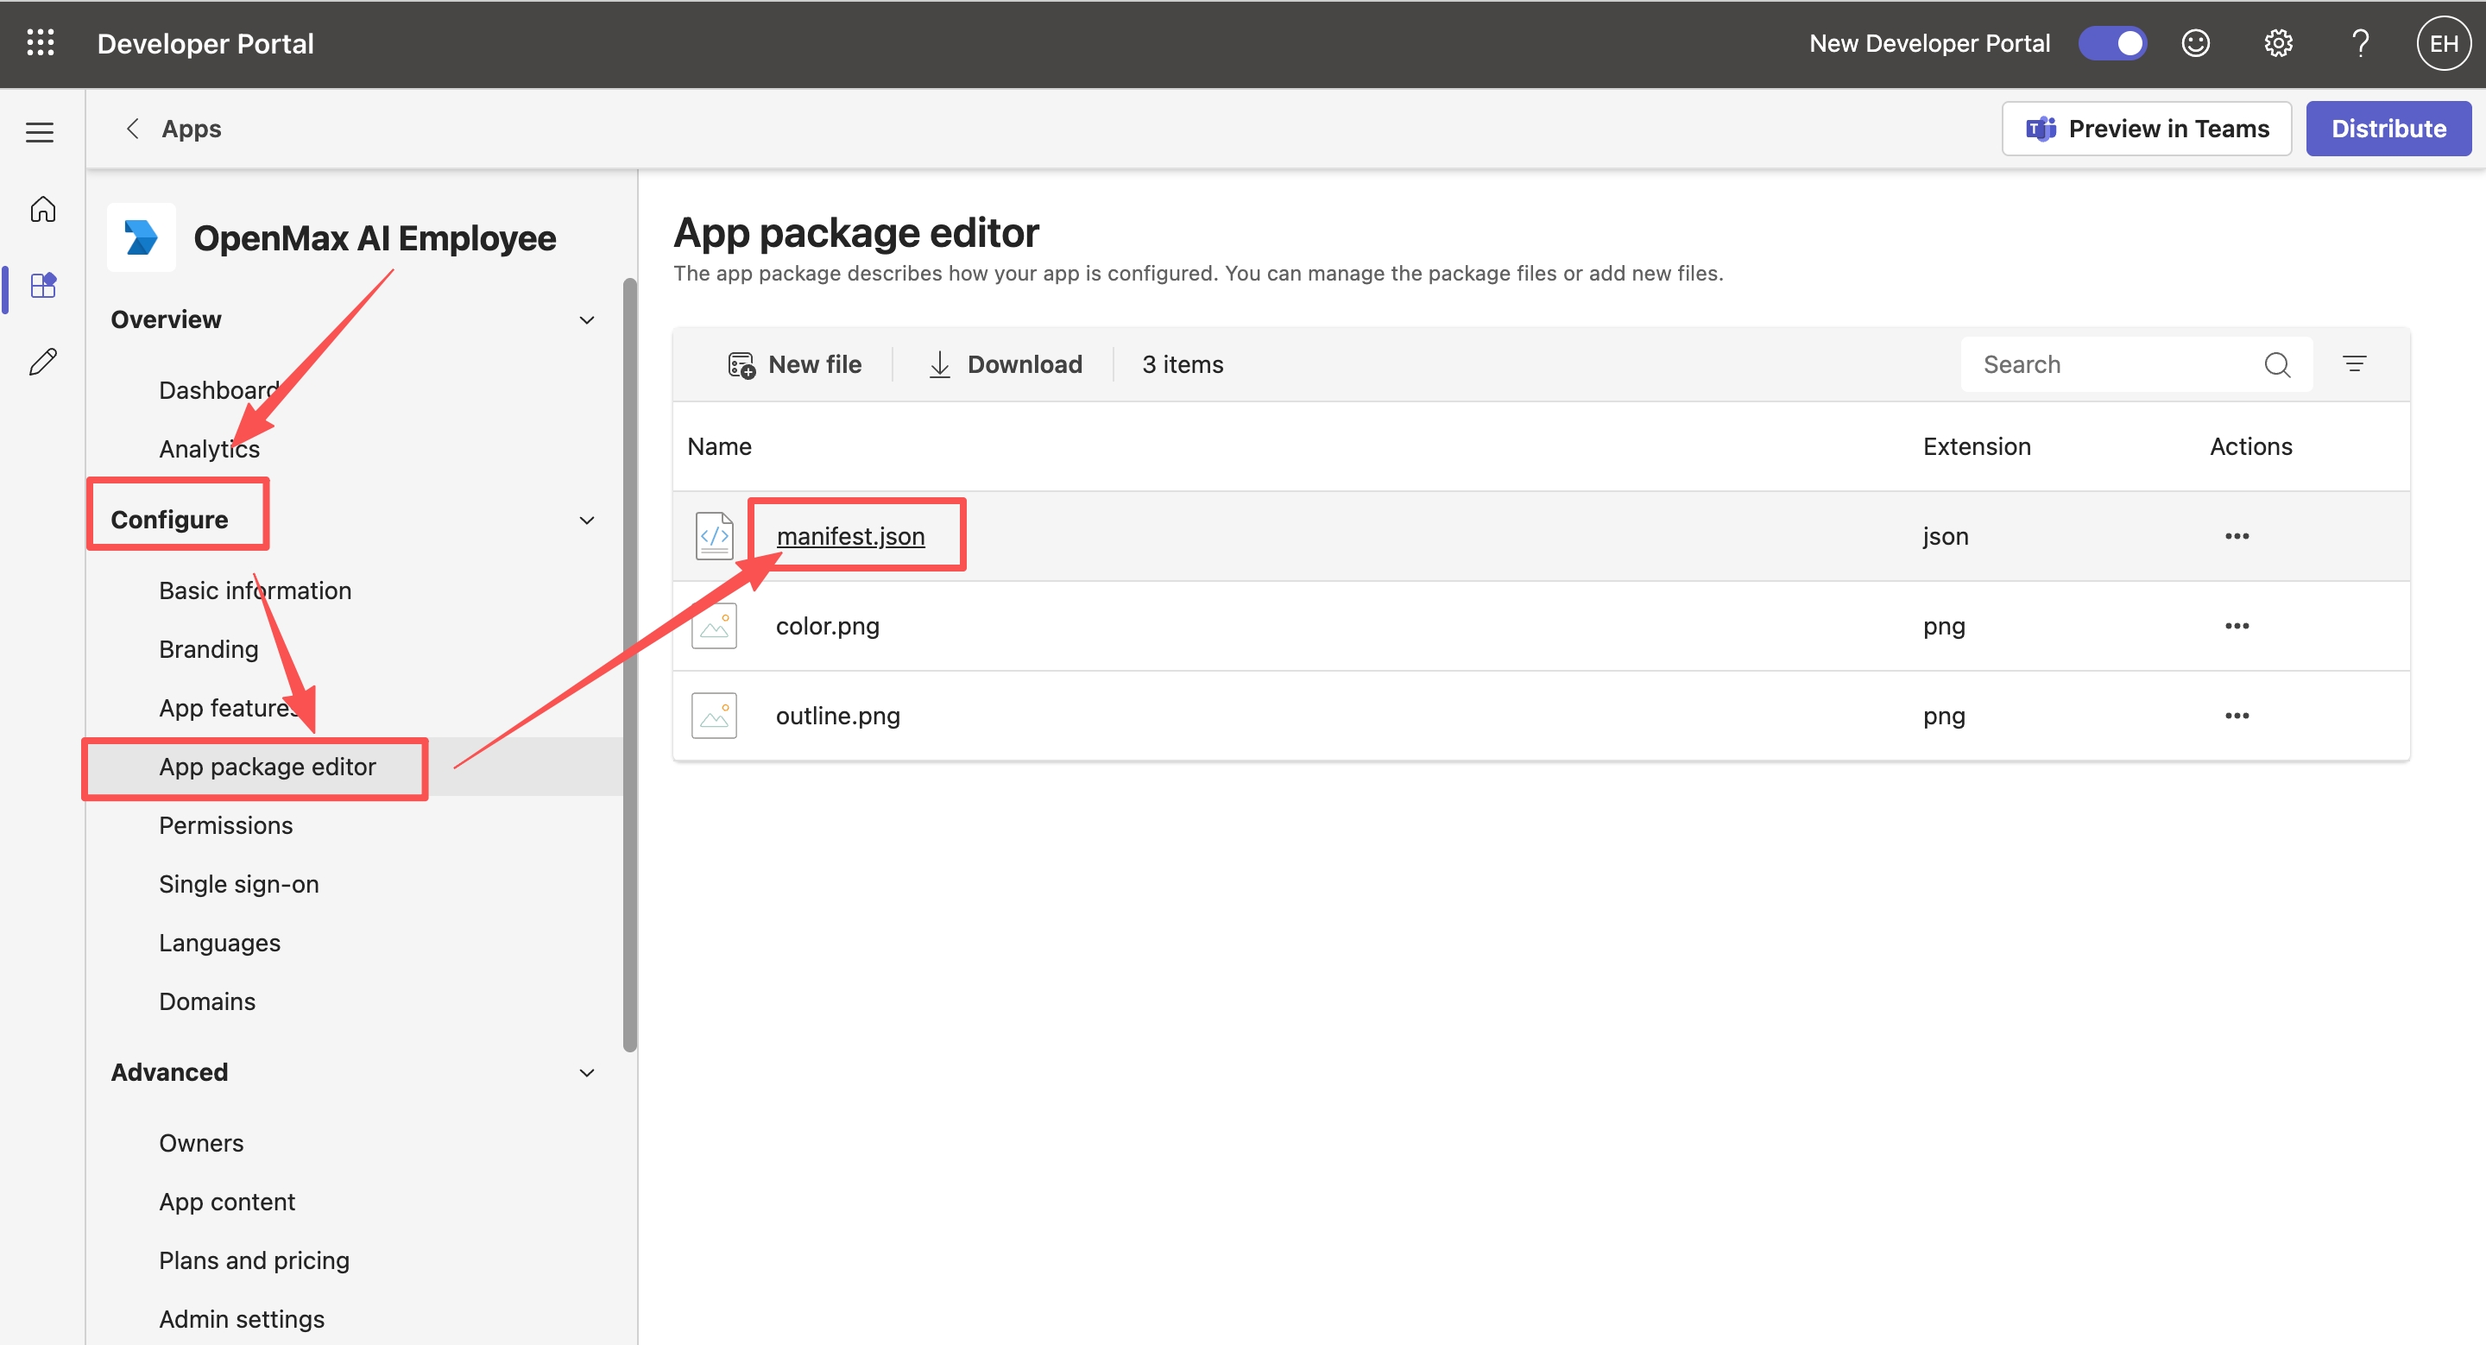
Task: Open the filter icon next to search
Action: tap(2354, 363)
